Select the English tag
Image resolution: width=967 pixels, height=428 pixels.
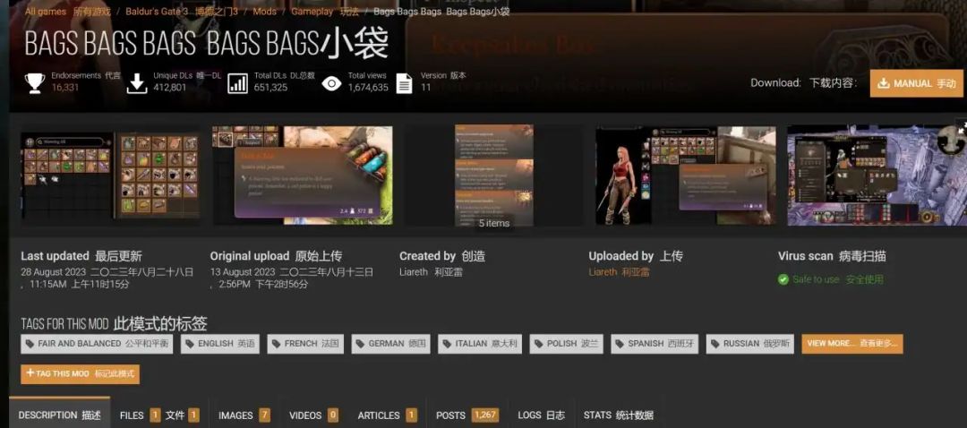pos(220,344)
